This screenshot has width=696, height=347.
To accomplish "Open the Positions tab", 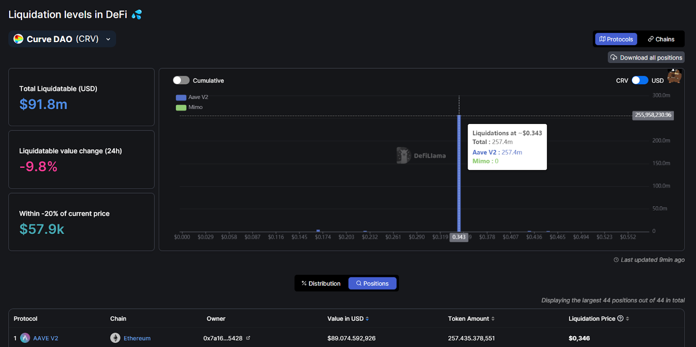I will 372,284.
